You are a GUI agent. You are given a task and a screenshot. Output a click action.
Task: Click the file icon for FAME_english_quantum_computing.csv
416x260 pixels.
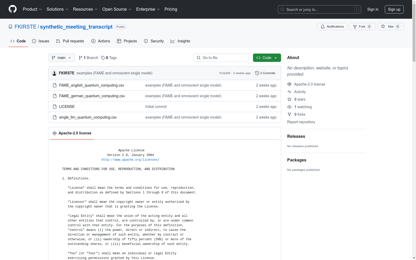click(55, 85)
